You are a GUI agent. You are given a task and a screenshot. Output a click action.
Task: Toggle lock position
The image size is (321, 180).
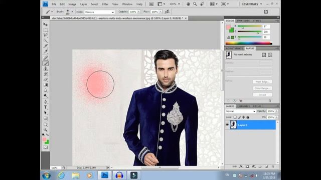coord(243,117)
